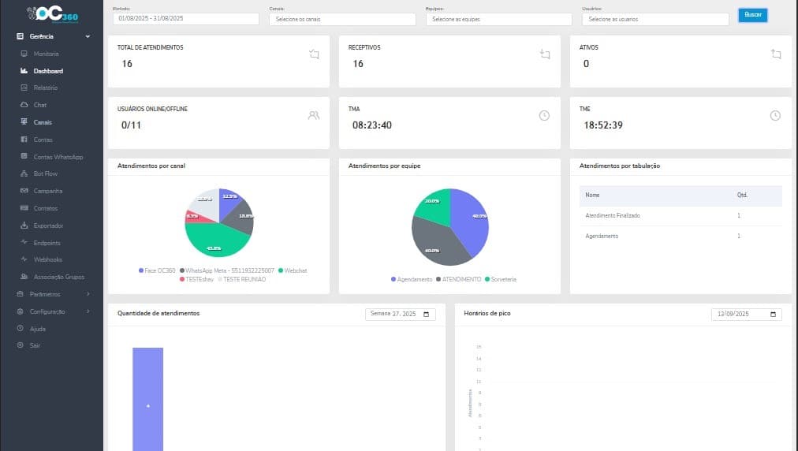Click the Bot Flow sidebar icon
Viewport: 798px width, 451px height.
point(24,173)
